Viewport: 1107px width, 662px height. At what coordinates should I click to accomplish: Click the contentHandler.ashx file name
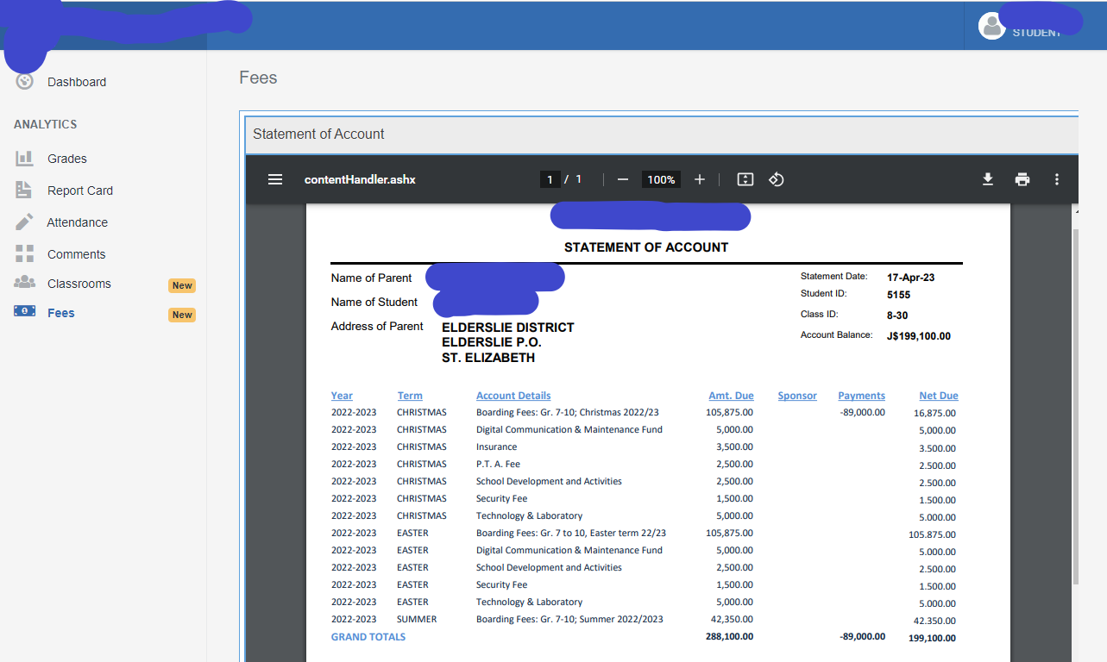(x=360, y=179)
